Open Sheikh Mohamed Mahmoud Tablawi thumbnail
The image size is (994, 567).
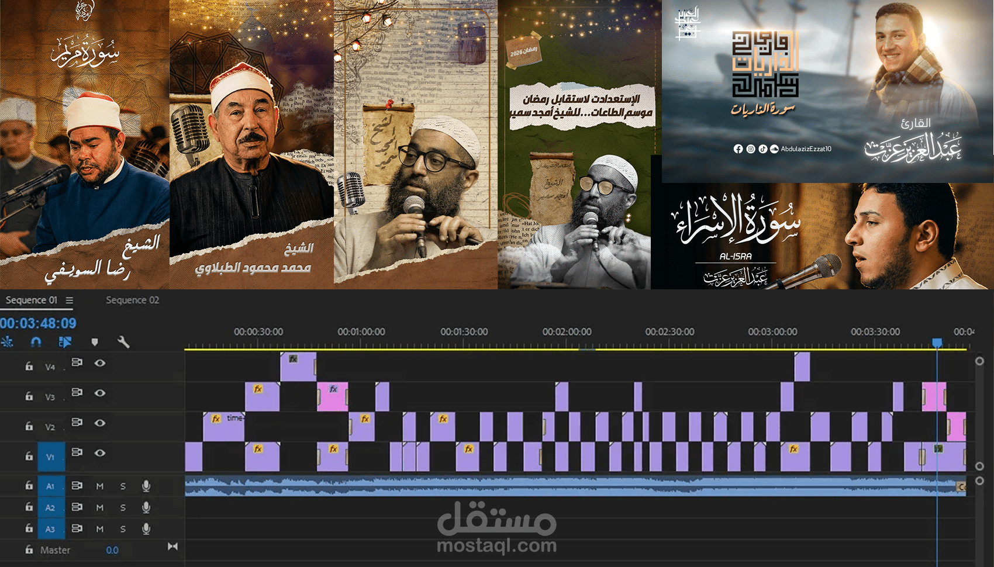[251, 144]
